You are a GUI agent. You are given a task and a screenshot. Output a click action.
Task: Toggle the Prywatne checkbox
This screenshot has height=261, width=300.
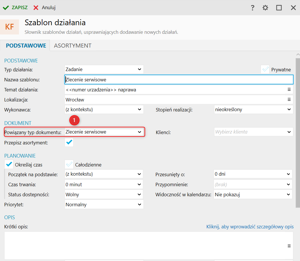point(265,70)
